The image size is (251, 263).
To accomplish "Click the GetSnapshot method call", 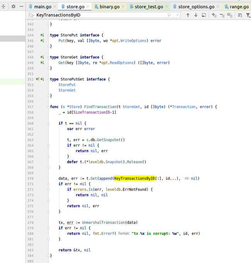I will click(x=109, y=140).
